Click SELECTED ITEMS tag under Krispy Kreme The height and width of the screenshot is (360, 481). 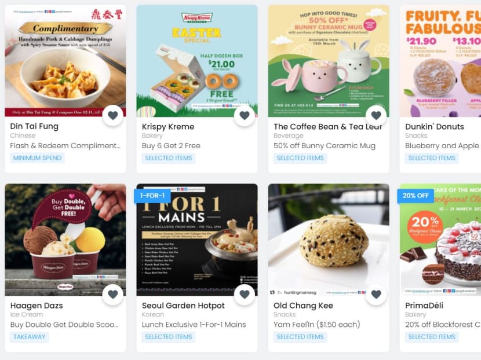pyautogui.click(x=169, y=158)
